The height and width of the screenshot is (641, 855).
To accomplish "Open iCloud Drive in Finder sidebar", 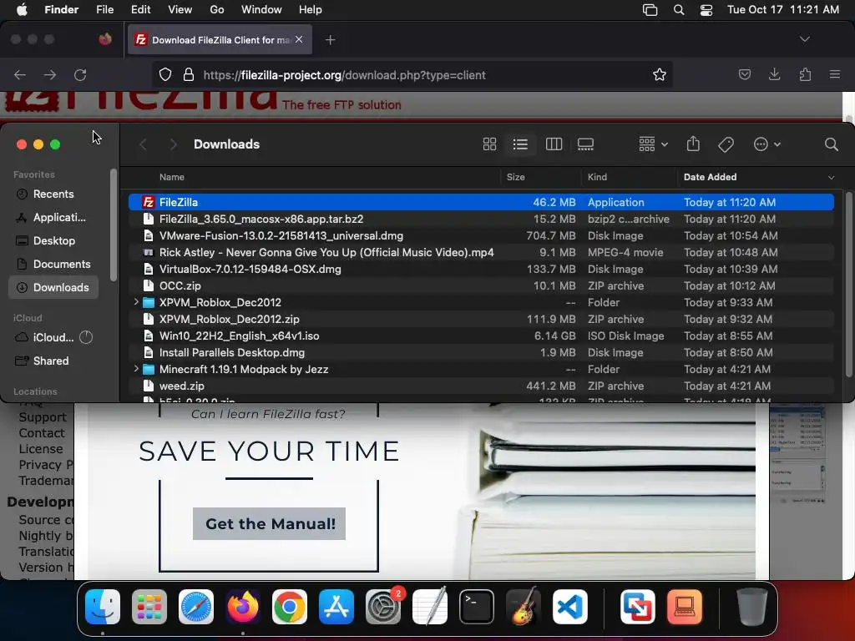I will click(x=53, y=337).
